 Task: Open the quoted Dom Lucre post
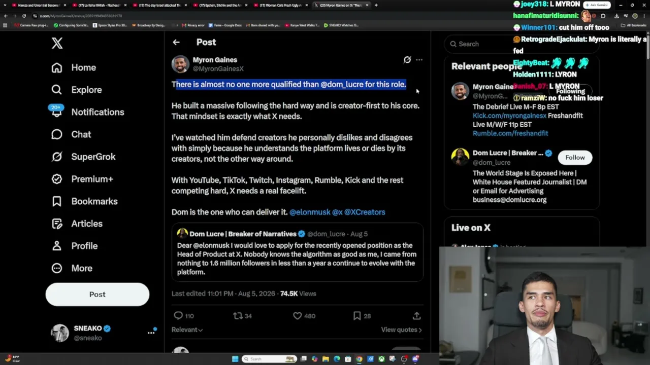pos(298,252)
